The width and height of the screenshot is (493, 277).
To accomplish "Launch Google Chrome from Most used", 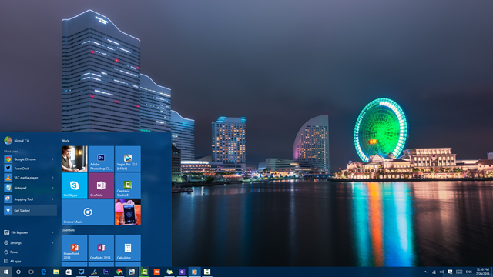I will click(x=30, y=159).
